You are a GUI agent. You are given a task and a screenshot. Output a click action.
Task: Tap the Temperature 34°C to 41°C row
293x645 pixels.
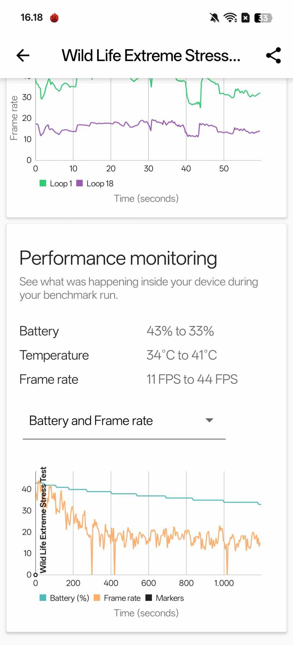coord(146,355)
